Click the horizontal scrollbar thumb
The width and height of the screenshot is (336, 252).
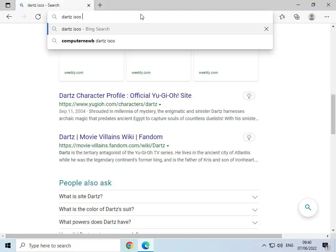[144, 236]
